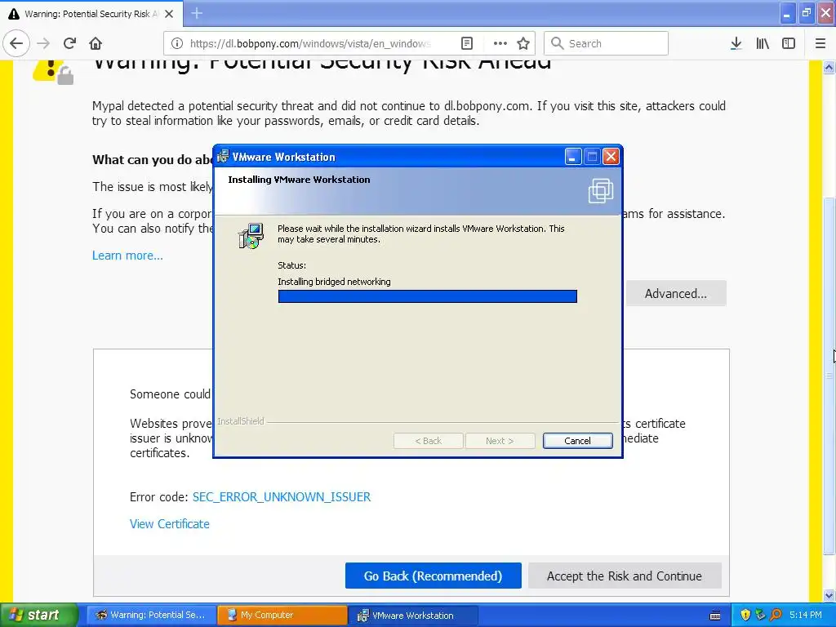This screenshot has width=836, height=627.
Task: Minimize the browser window
Action: (787, 13)
